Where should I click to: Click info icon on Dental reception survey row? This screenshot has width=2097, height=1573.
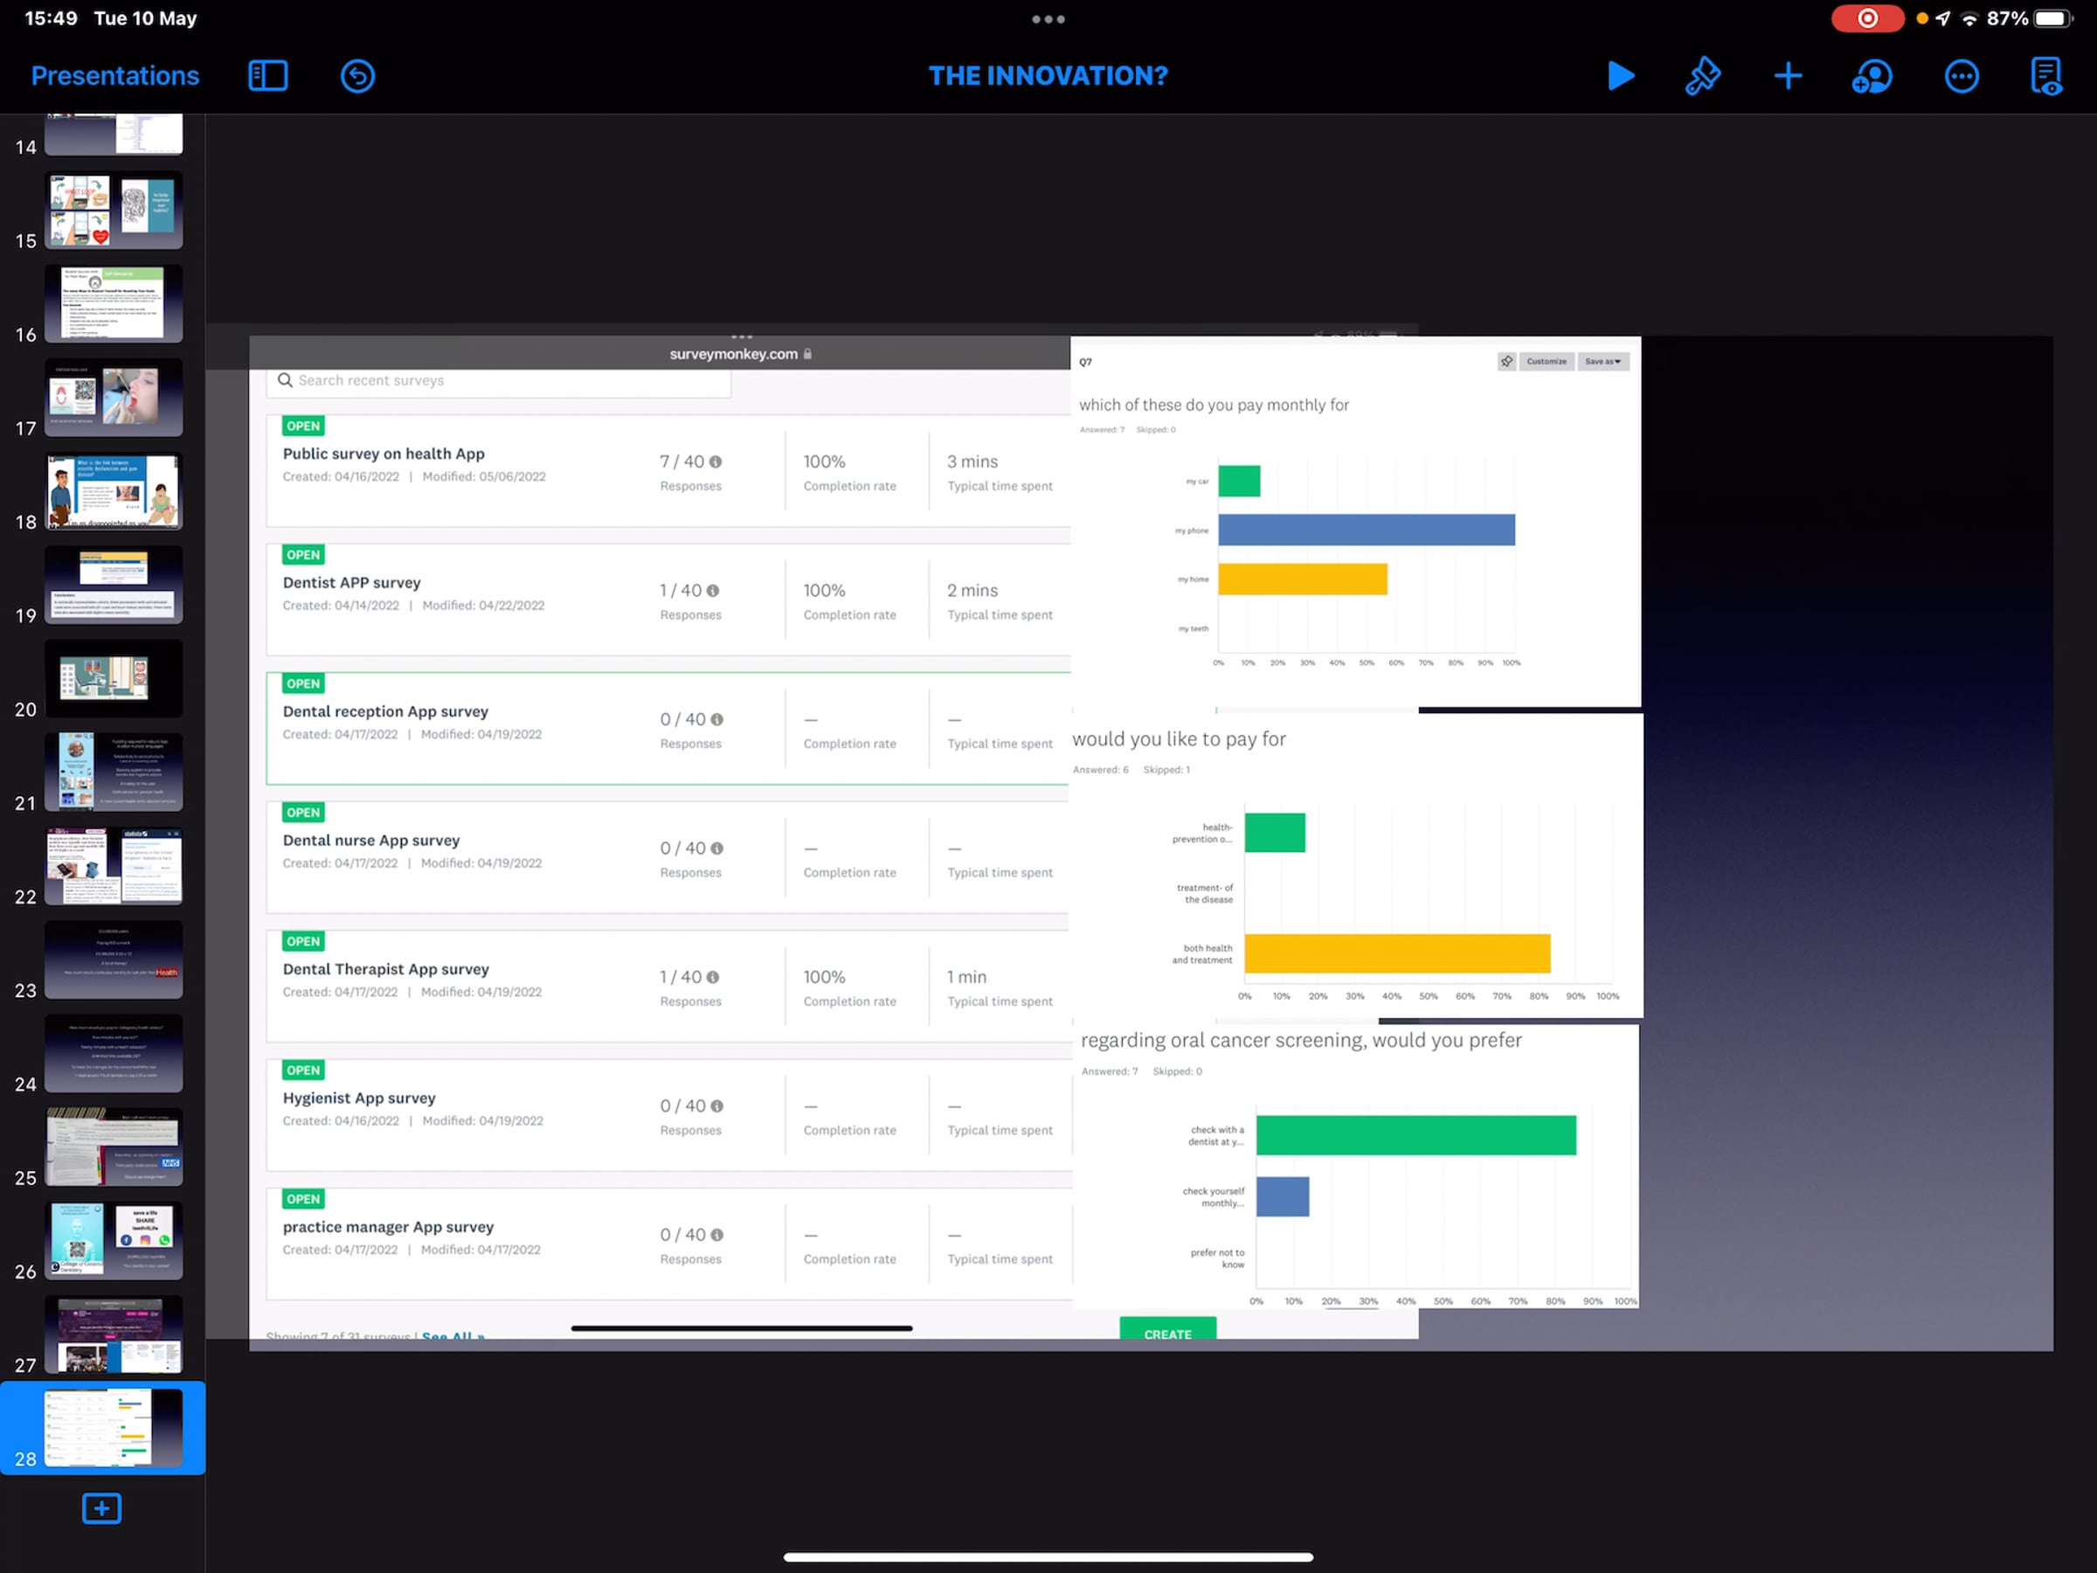[716, 720]
